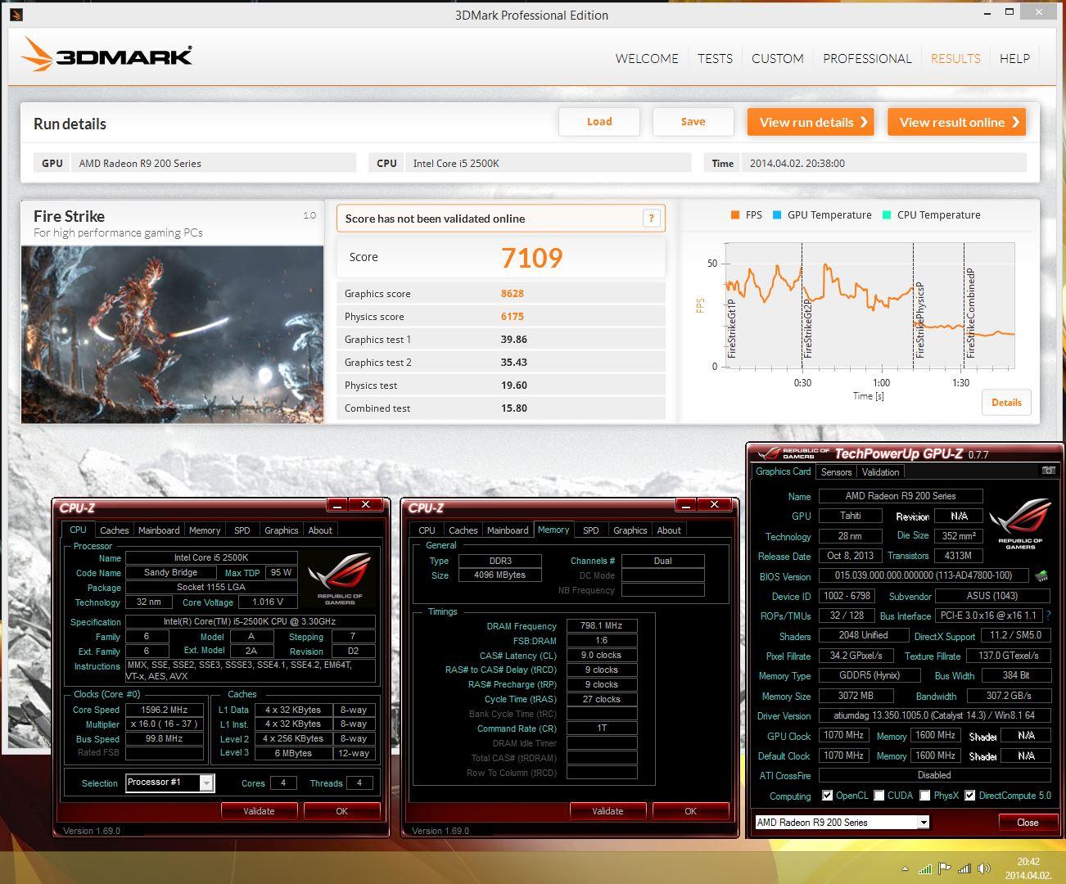1066x884 pixels.
Task: Go to the CUSTOM section
Action: coord(777,58)
